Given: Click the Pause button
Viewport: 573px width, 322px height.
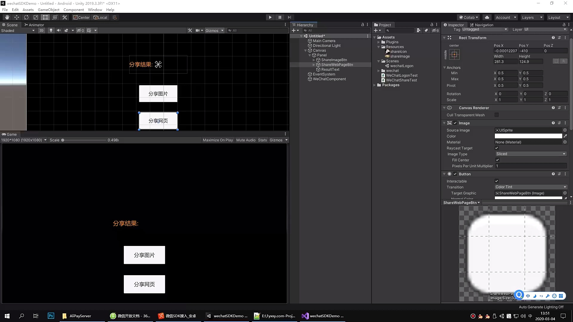Looking at the screenshot, I should pos(280,17).
